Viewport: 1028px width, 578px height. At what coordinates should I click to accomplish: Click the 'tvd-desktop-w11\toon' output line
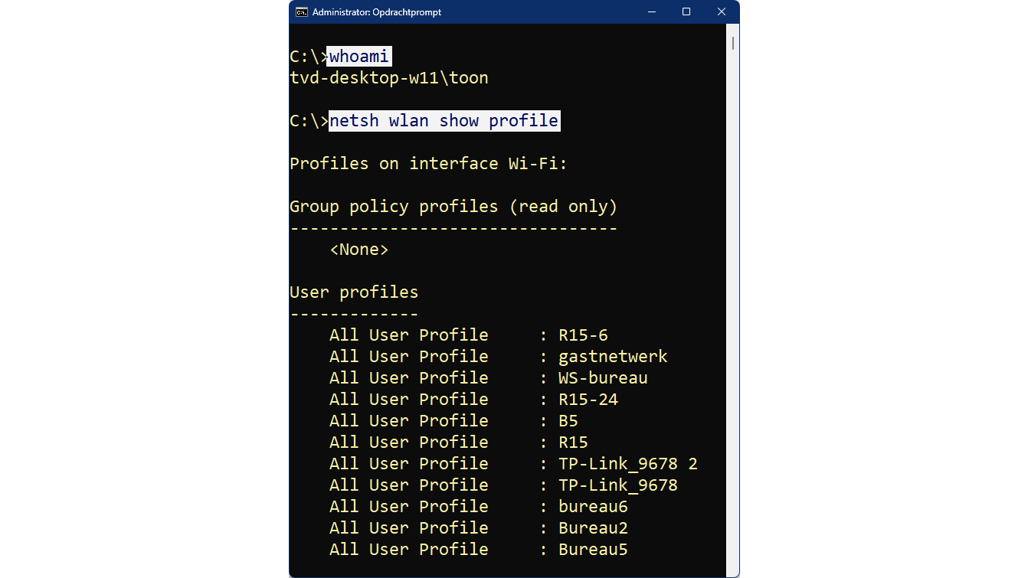(389, 78)
